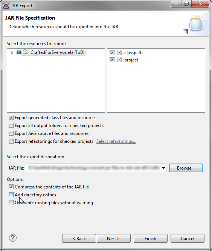Click the CraftedForEveryoneJarToDll project icon
Image resolution: width=212 pixels, height=251 pixels.
(26, 52)
